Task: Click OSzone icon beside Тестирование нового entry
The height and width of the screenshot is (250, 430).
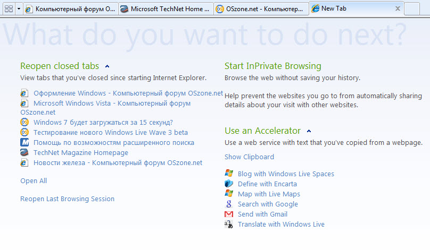Action: pos(24,132)
